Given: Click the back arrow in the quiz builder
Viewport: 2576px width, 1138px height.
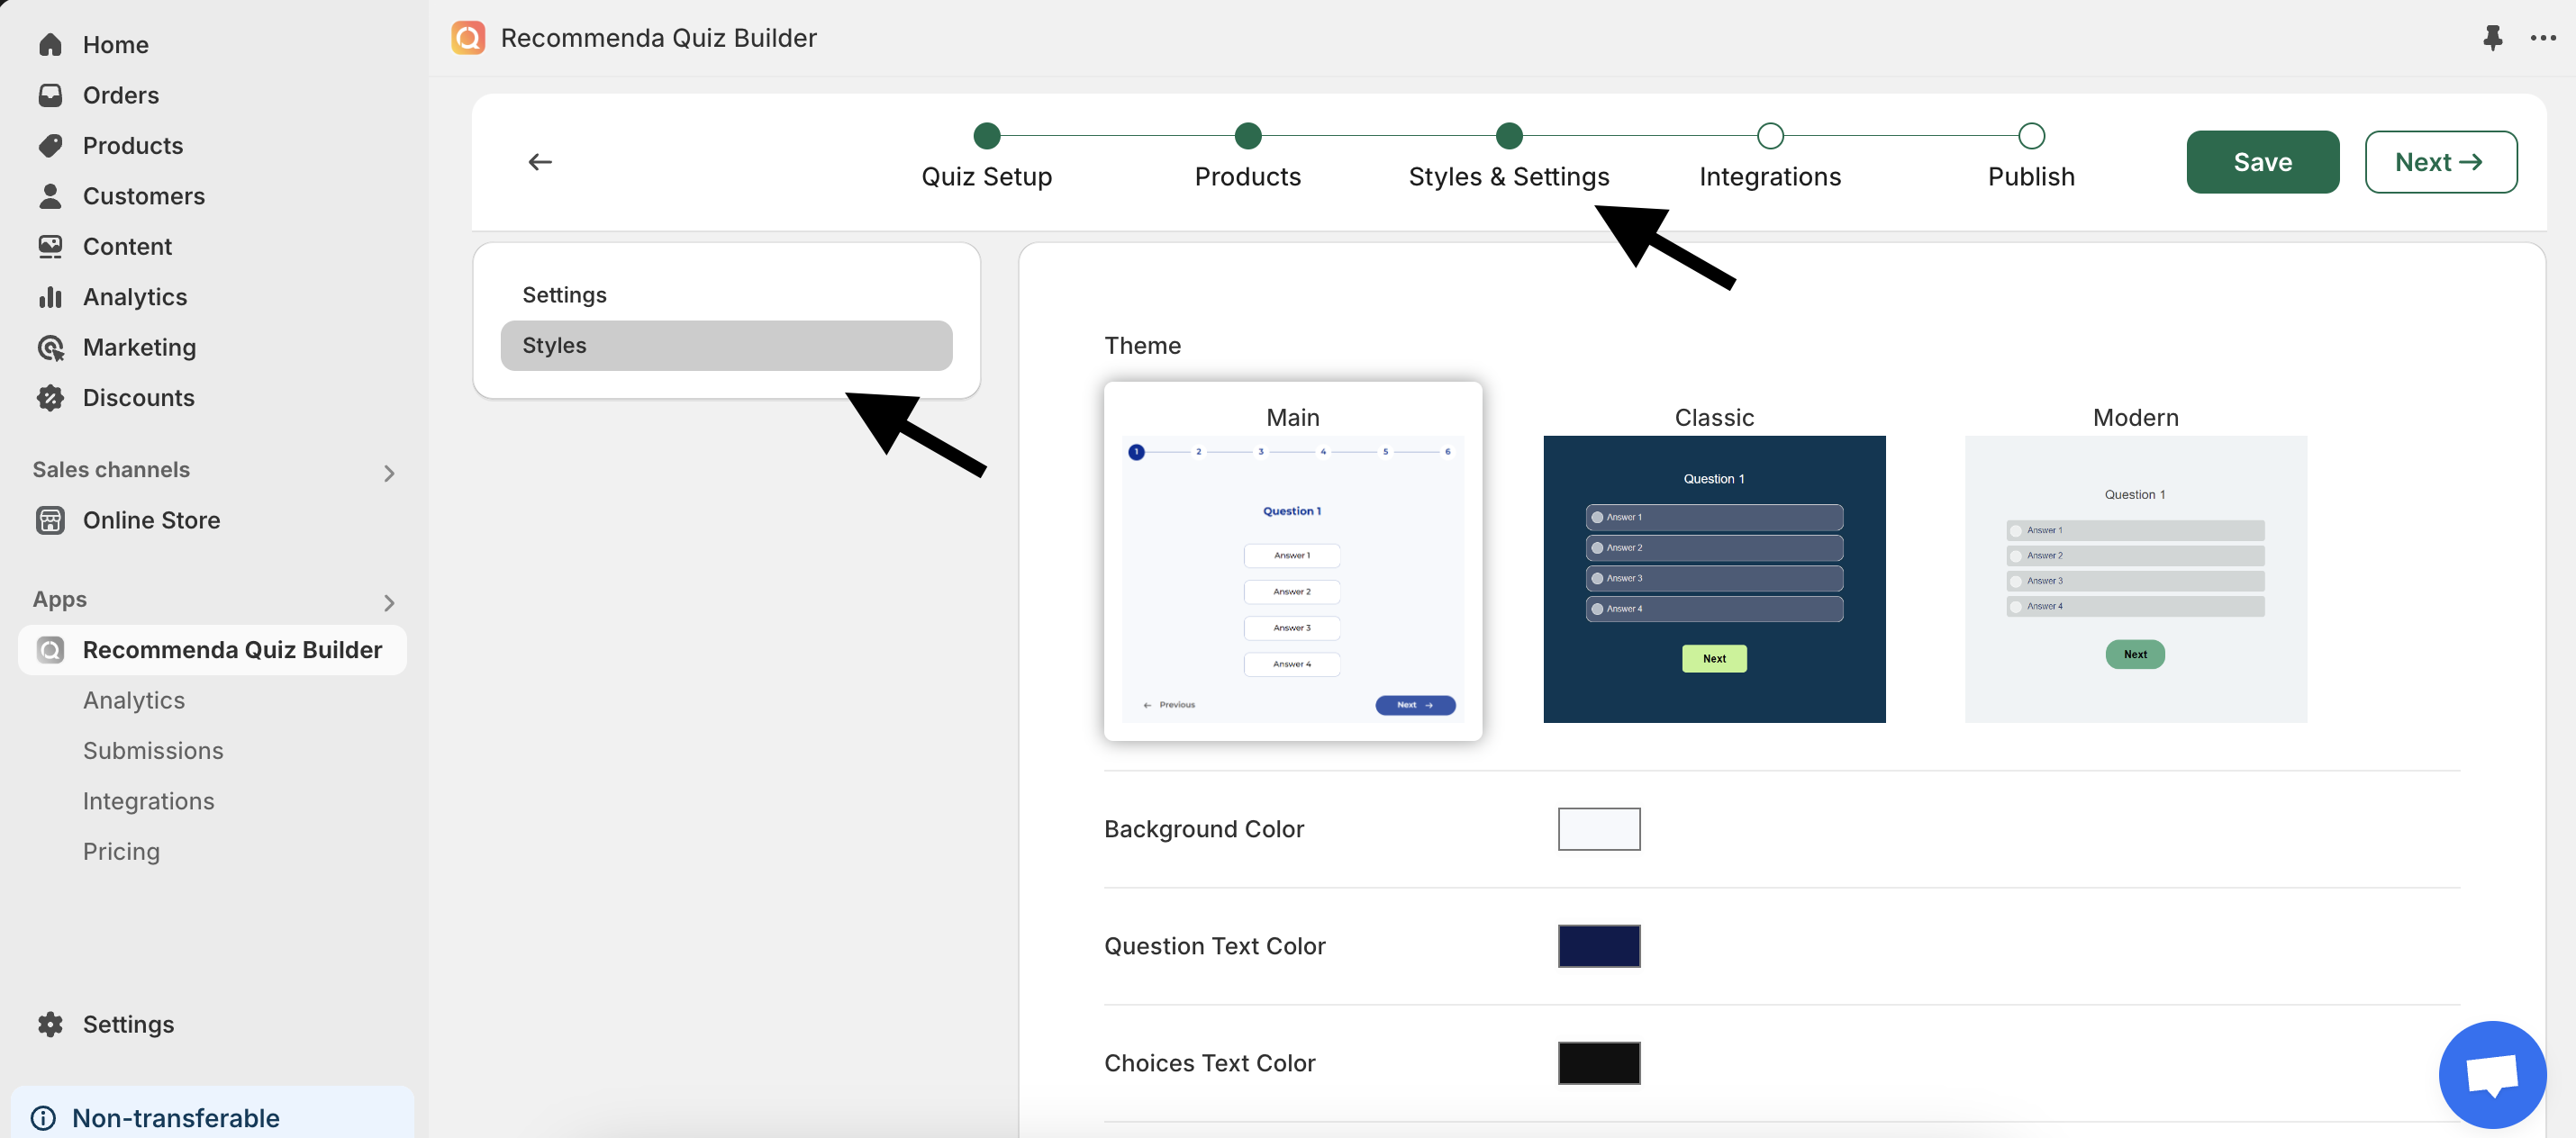Looking at the screenshot, I should [x=539, y=161].
